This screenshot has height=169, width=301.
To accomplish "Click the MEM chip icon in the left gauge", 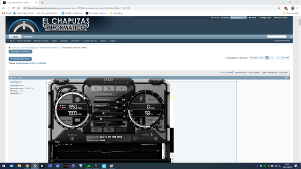I will pos(77,120).
